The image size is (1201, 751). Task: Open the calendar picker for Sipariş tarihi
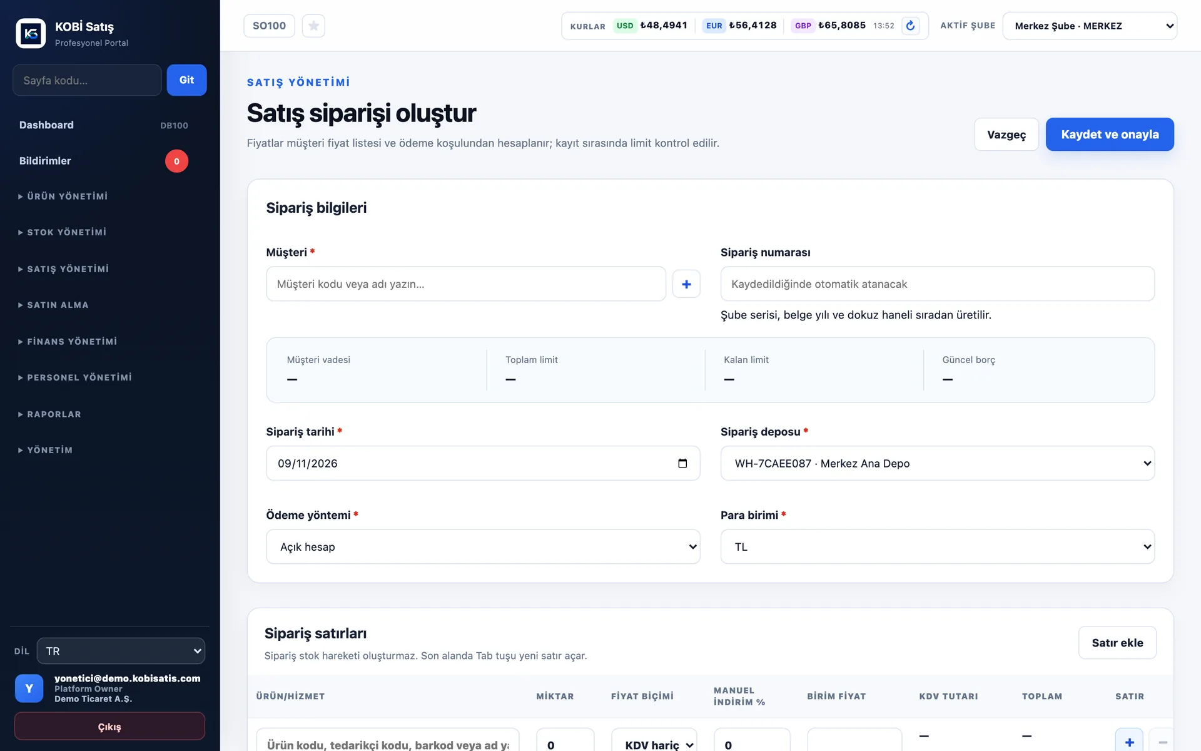tap(682, 463)
